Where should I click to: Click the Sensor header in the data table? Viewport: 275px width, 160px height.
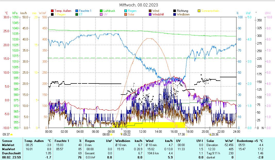coord(7,141)
